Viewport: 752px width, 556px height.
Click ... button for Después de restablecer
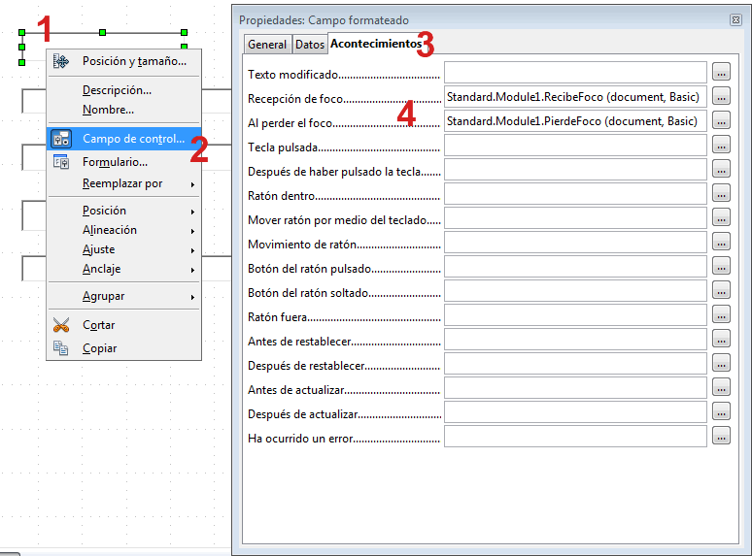tap(721, 364)
